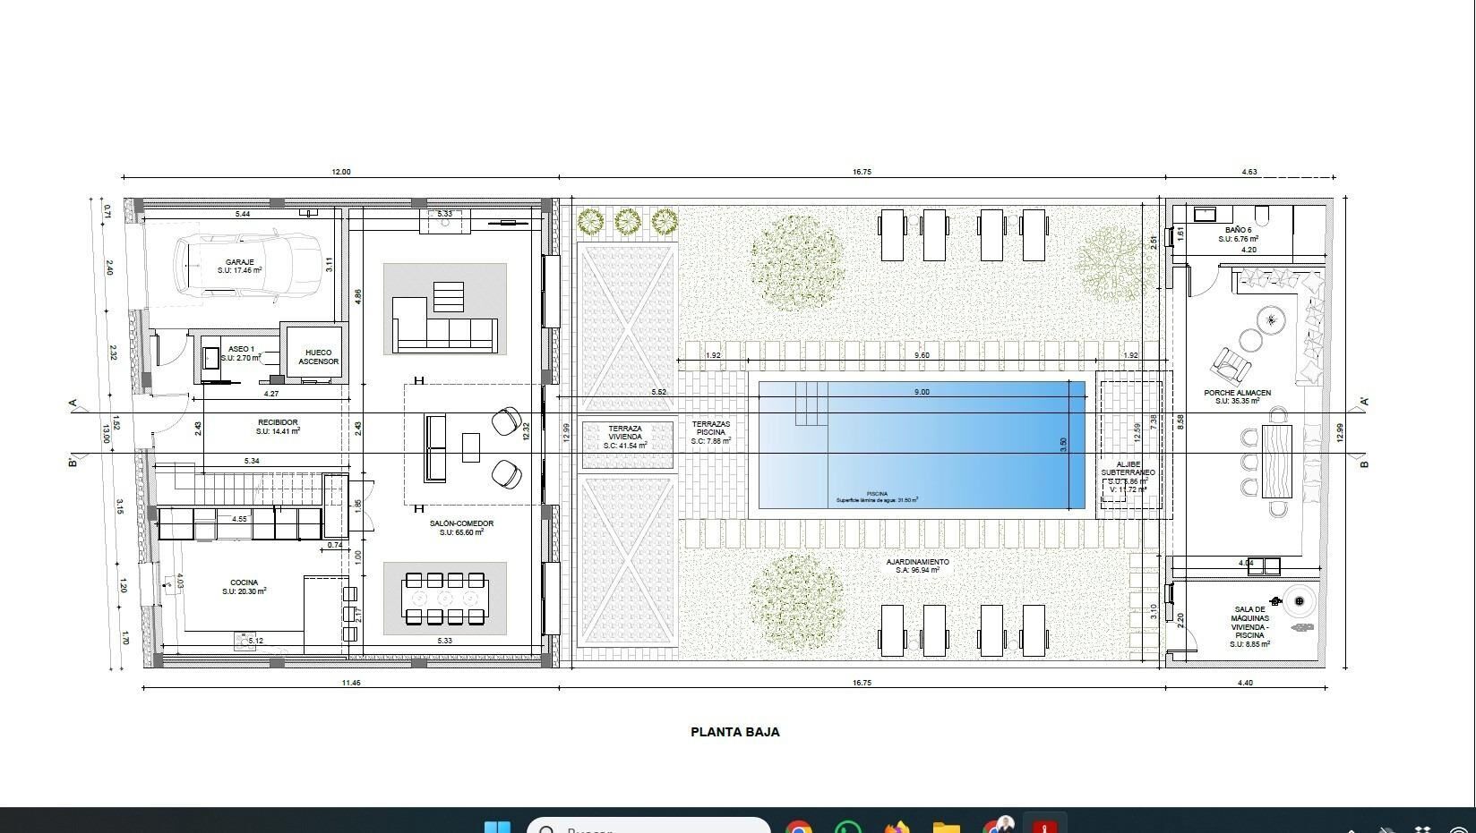The image size is (1476, 833).
Task: Select the HUECO ASCENSOR box
Action: (x=318, y=356)
